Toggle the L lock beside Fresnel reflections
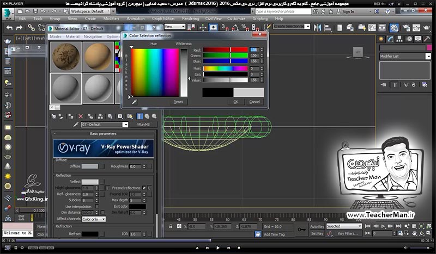Viewport: 436px width, 254px height. click(149, 188)
